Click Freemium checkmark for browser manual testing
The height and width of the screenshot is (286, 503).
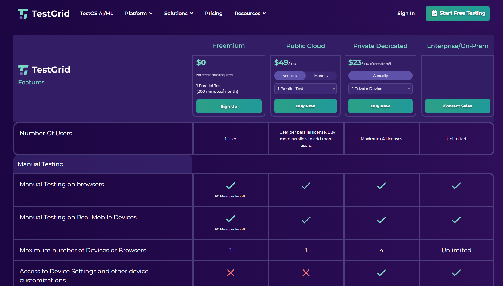coord(231,186)
